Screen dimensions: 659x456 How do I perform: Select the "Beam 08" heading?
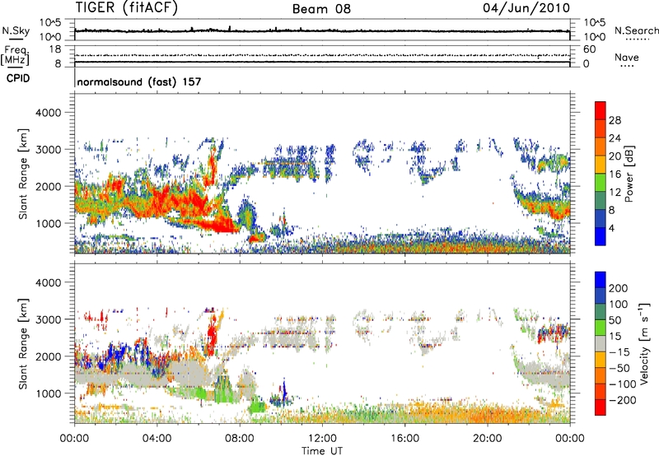click(321, 9)
